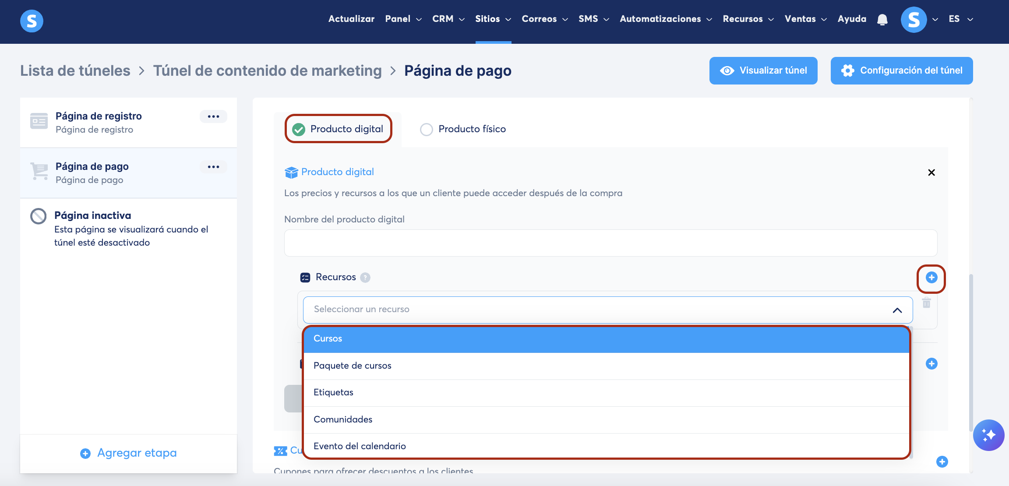
Task: Click the Recursos help question mark icon
Action: (365, 278)
